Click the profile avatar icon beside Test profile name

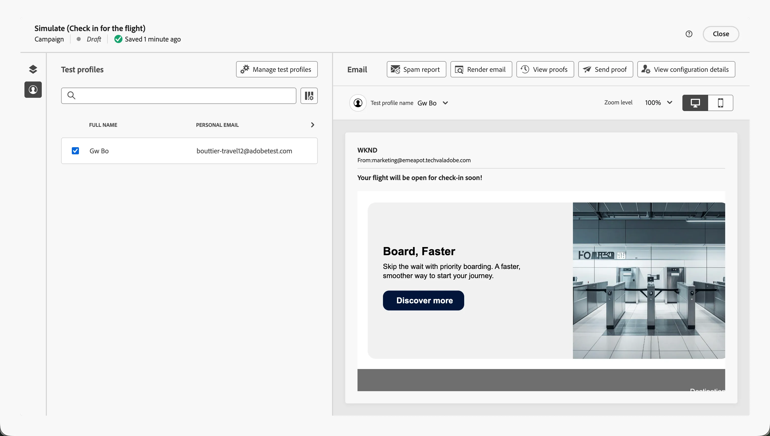[358, 103]
